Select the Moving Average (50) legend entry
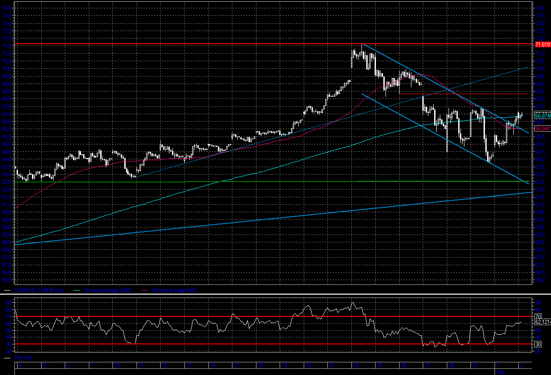 [173, 290]
